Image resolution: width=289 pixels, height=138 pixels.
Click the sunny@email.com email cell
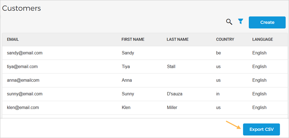25,94
